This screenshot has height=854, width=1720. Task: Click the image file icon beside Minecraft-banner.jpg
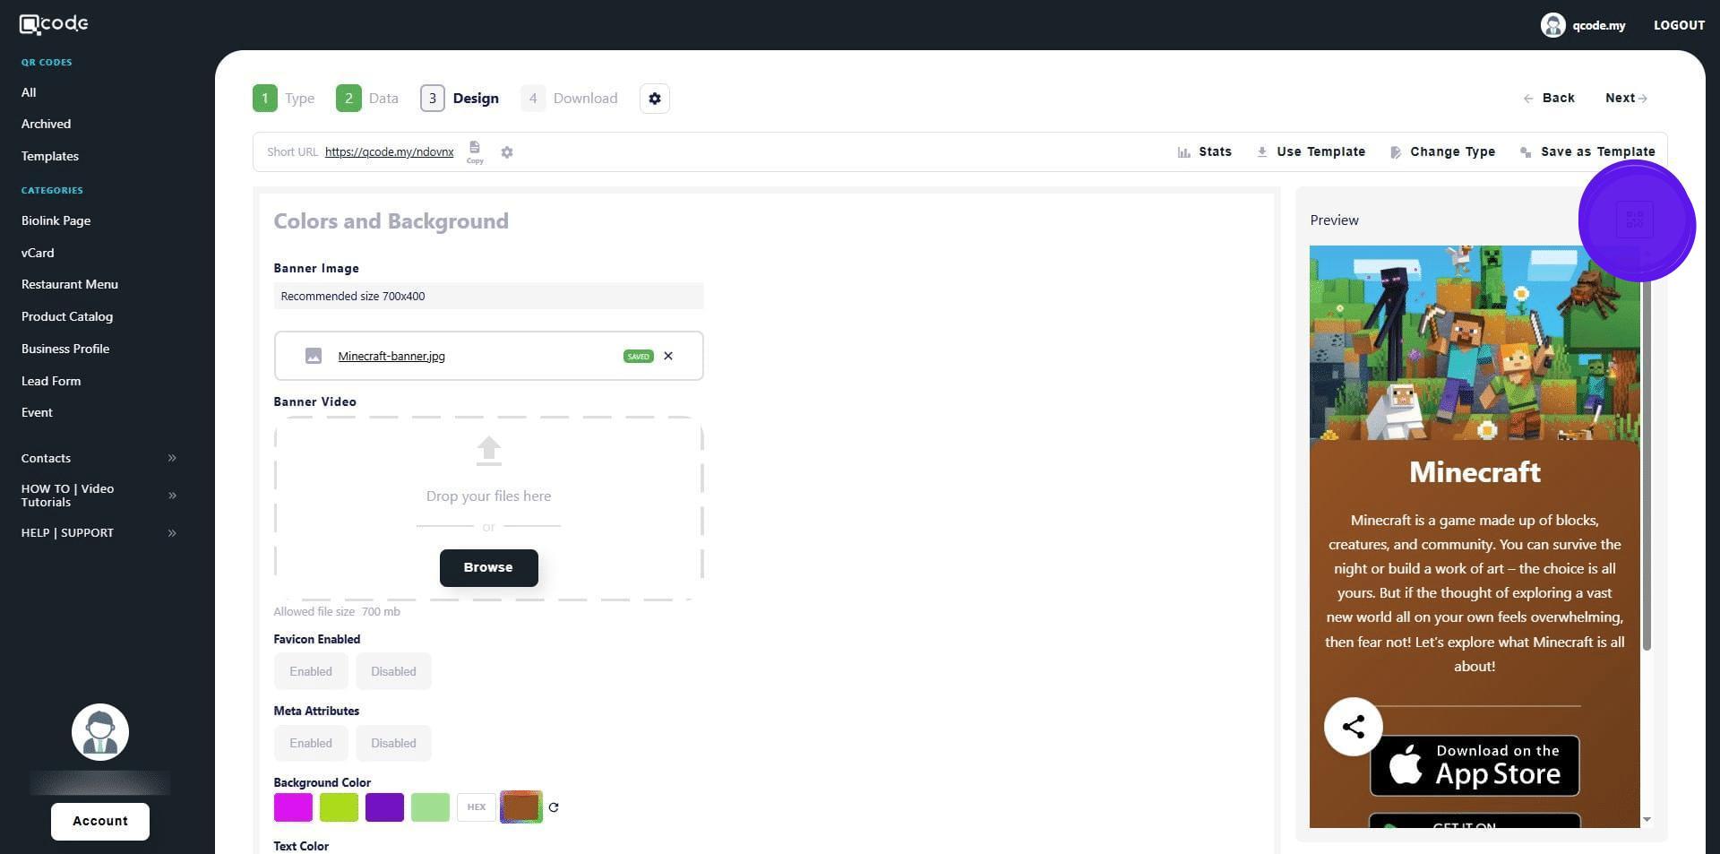click(314, 356)
